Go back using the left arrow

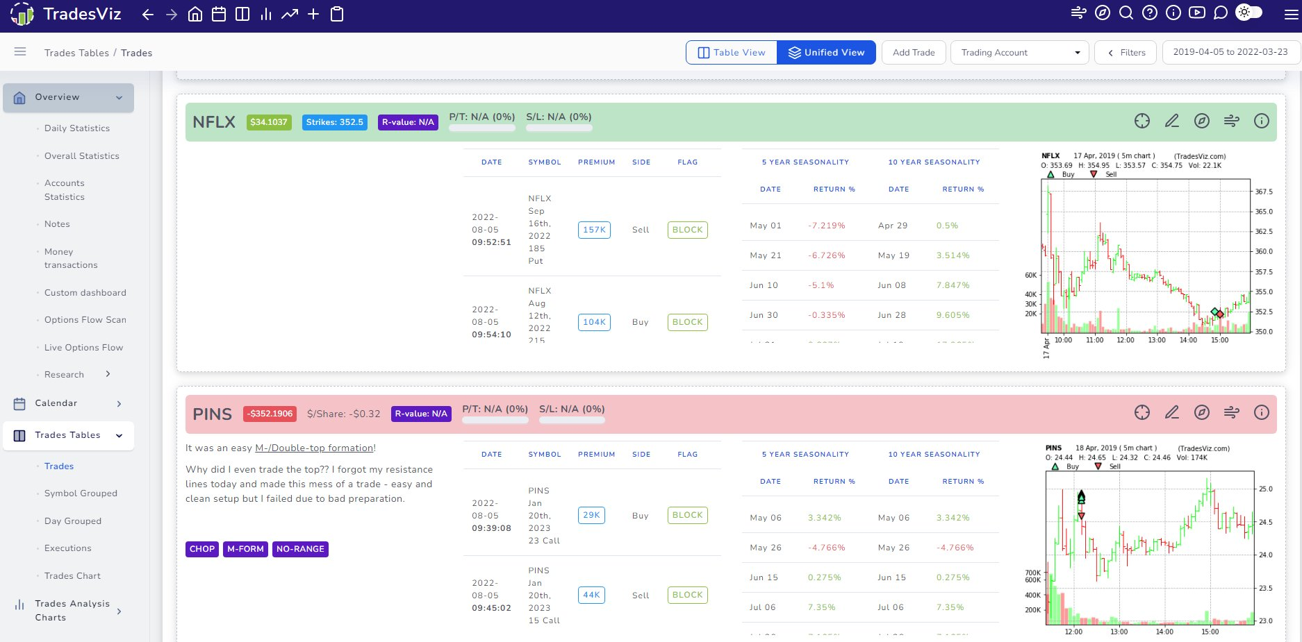(x=148, y=15)
